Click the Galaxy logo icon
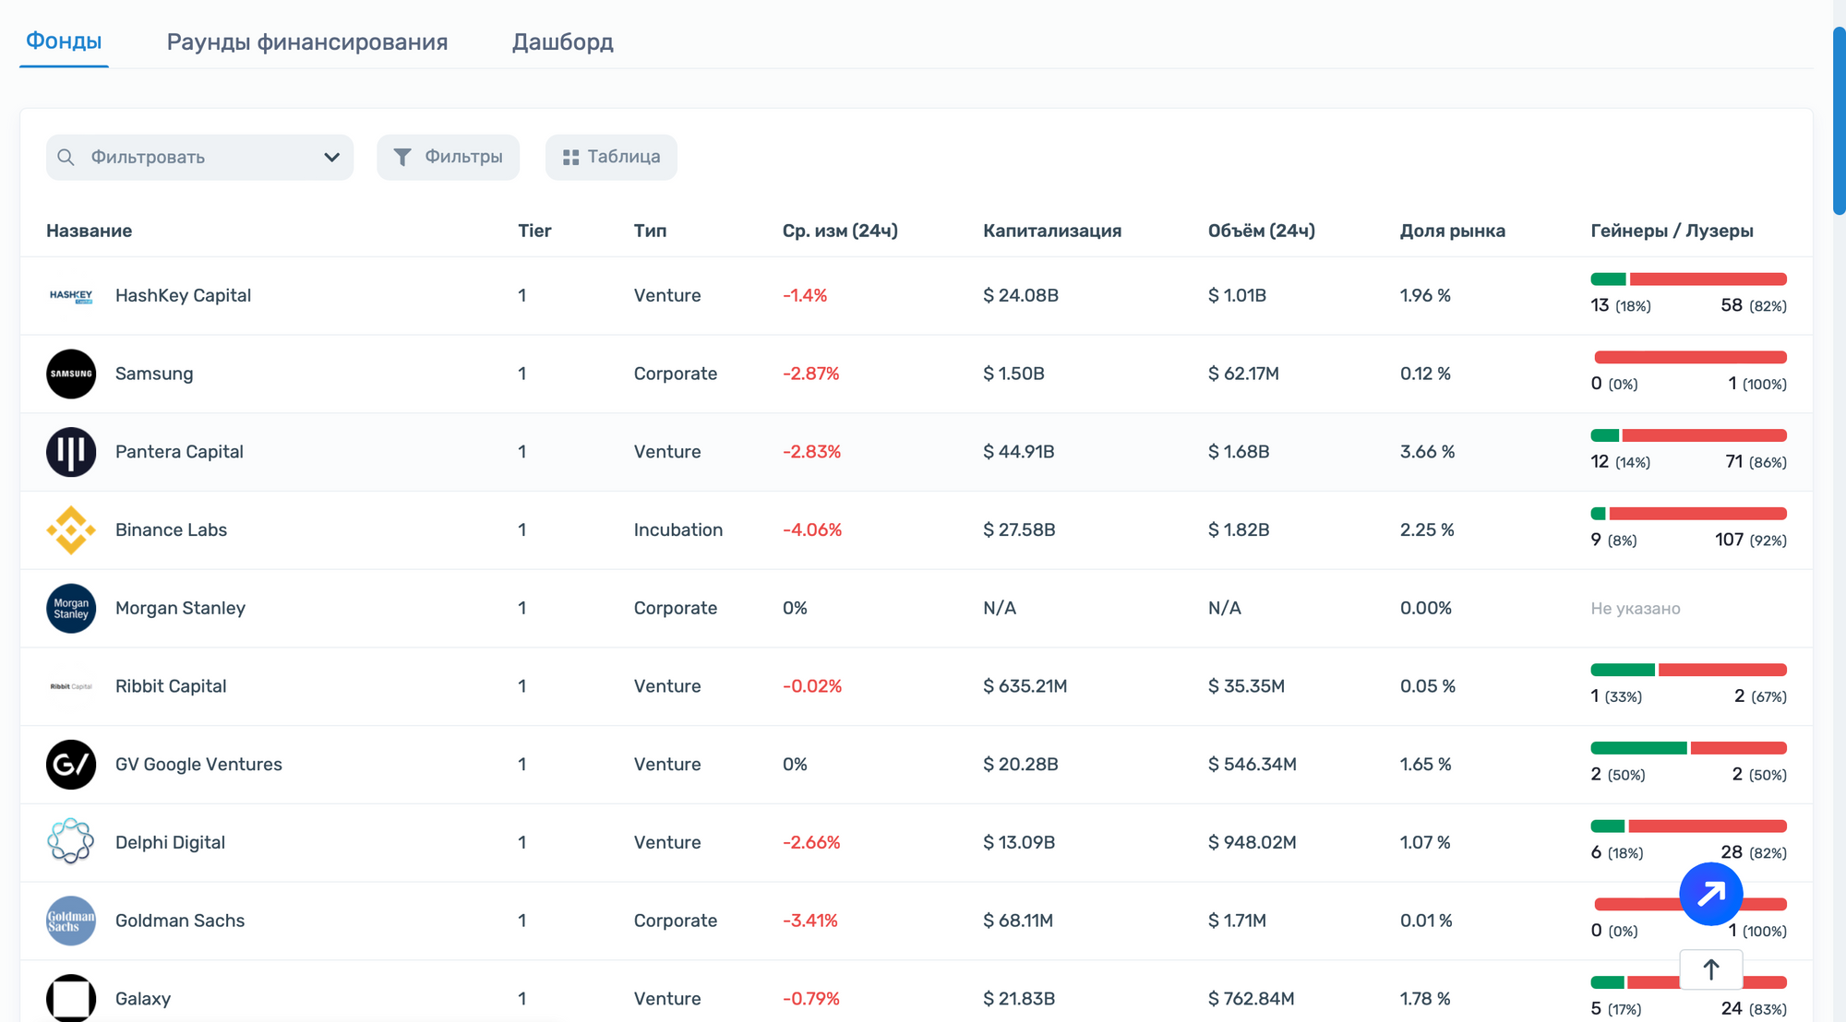The height and width of the screenshot is (1022, 1846). 71,998
